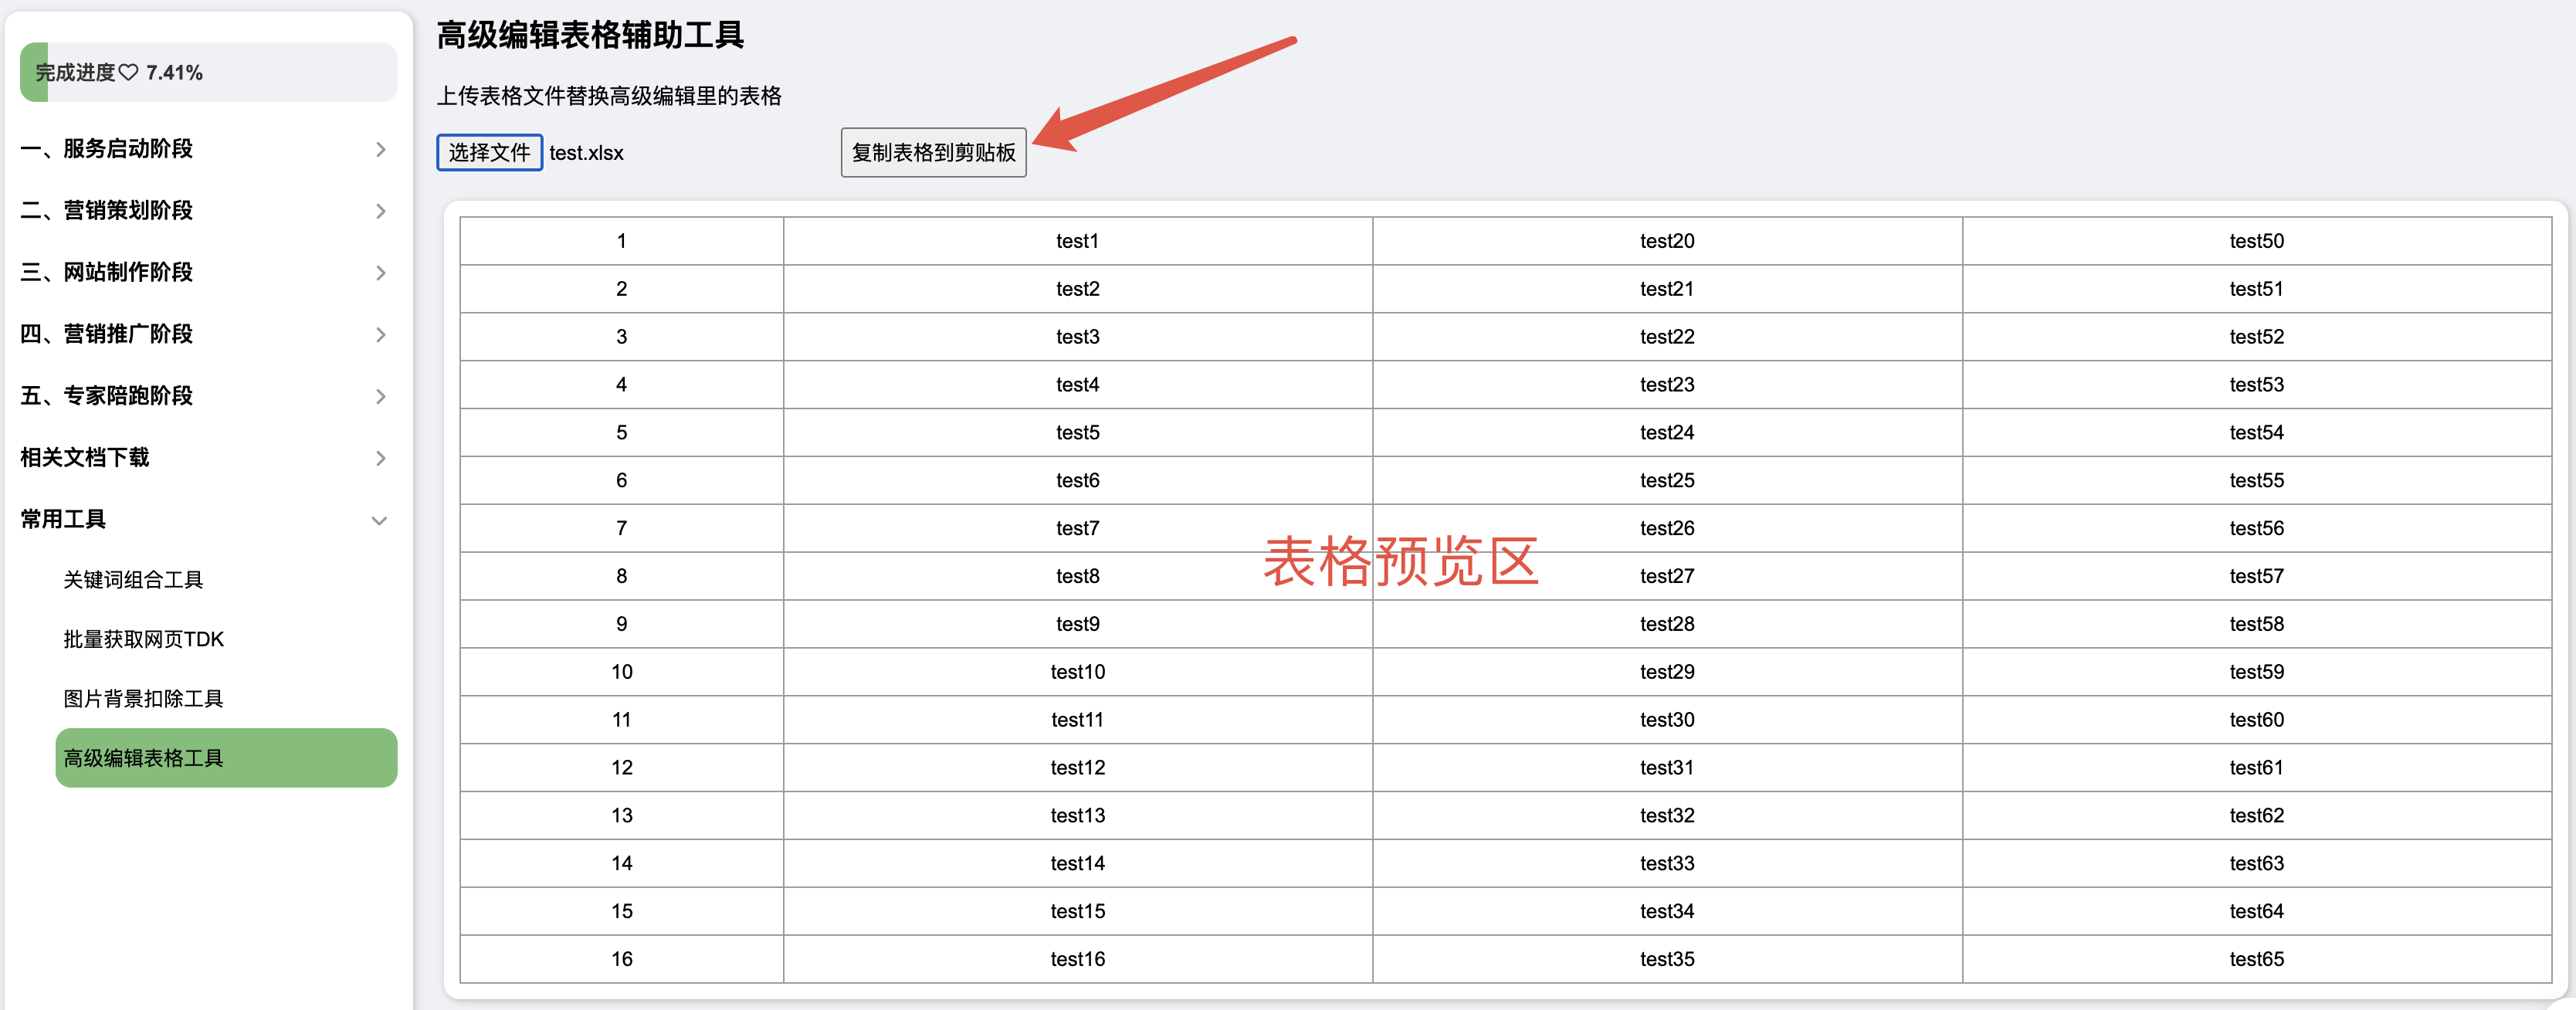The width and height of the screenshot is (2576, 1010).
Task: Collapse 常用工具 chevron
Action: coord(379,520)
